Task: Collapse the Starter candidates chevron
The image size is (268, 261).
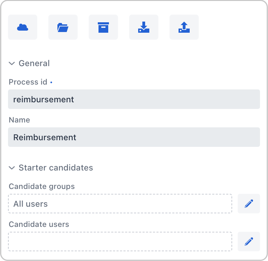Action: (x=12, y=168)
